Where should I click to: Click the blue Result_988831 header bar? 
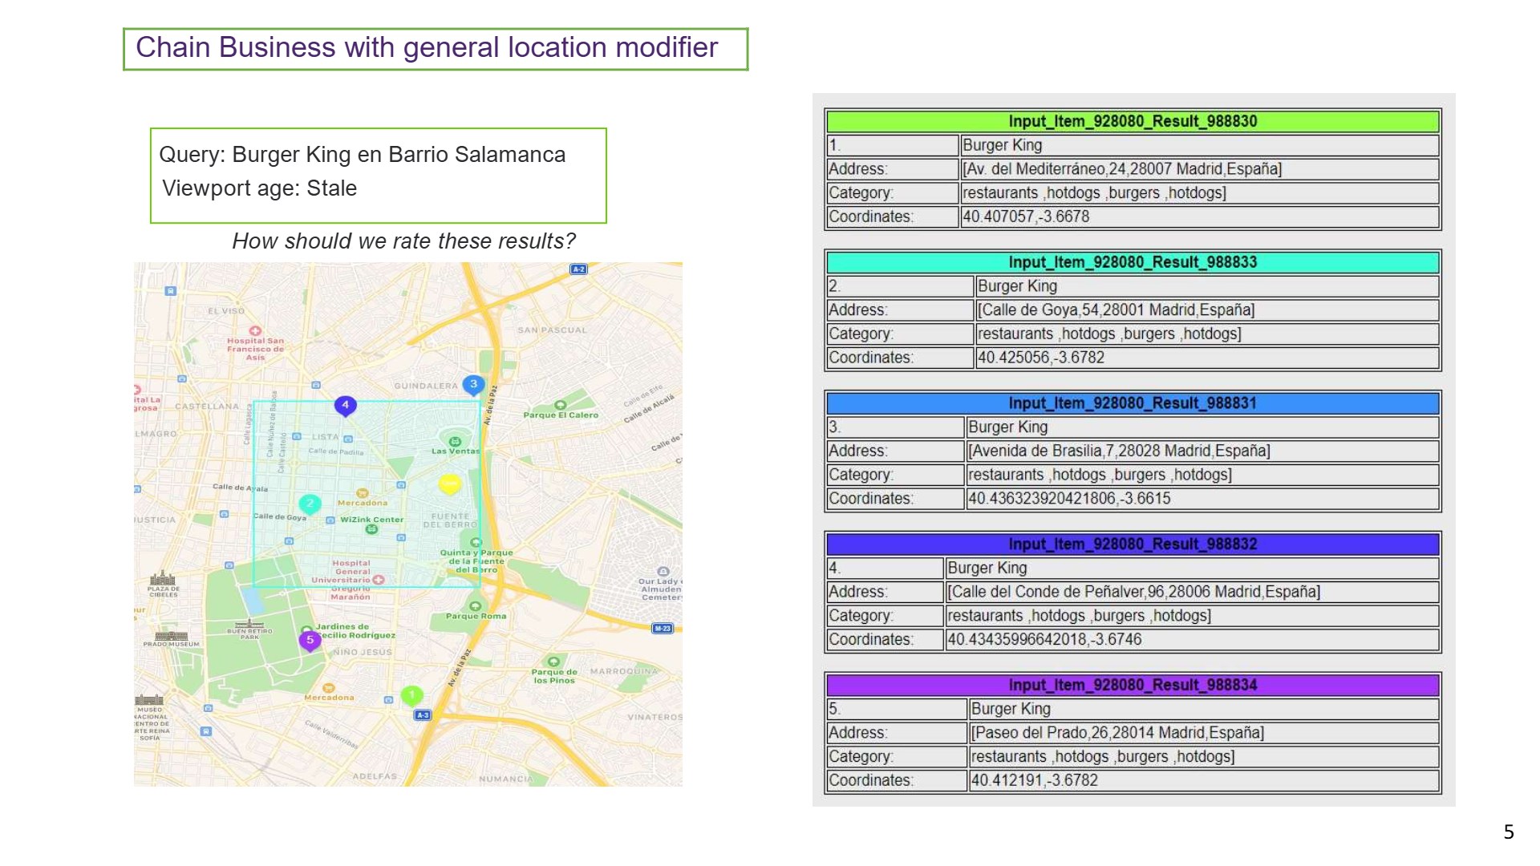click(x=1133, y=403)
